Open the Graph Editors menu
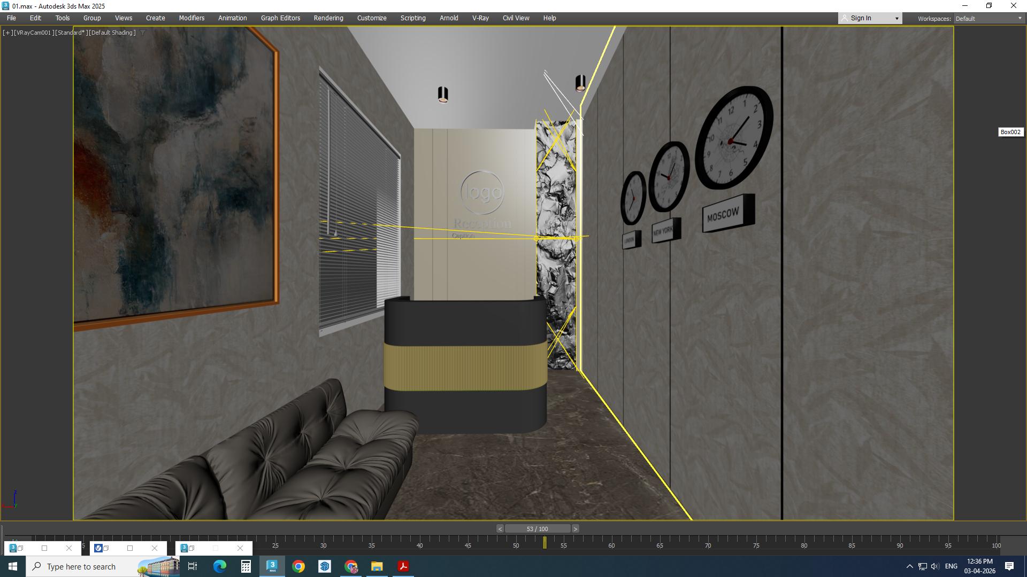 point(280,18)
